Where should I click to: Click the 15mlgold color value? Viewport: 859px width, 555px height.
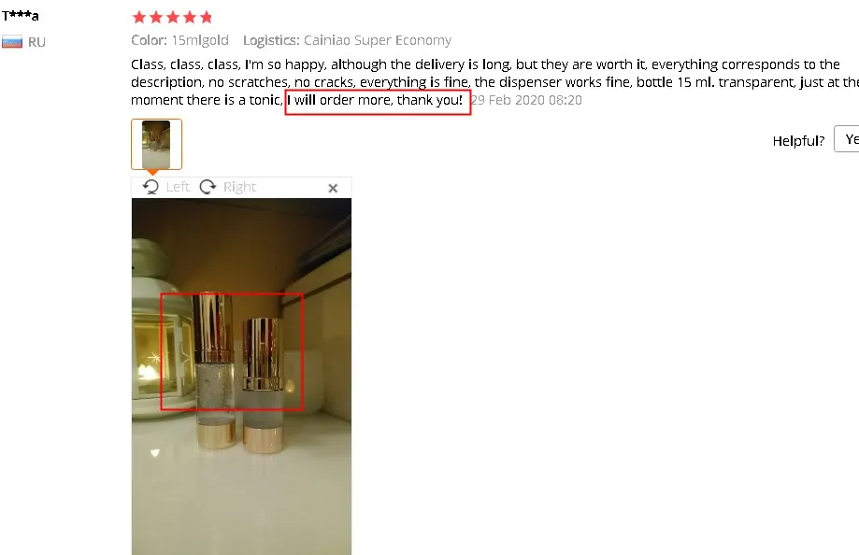click(x=200, y=40)
